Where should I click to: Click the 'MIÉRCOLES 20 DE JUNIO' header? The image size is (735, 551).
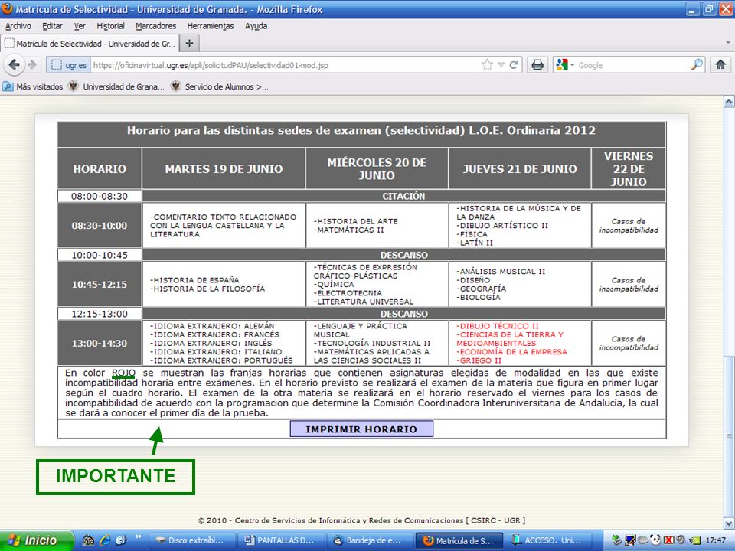pyautogui.click(x=377, y=168)
